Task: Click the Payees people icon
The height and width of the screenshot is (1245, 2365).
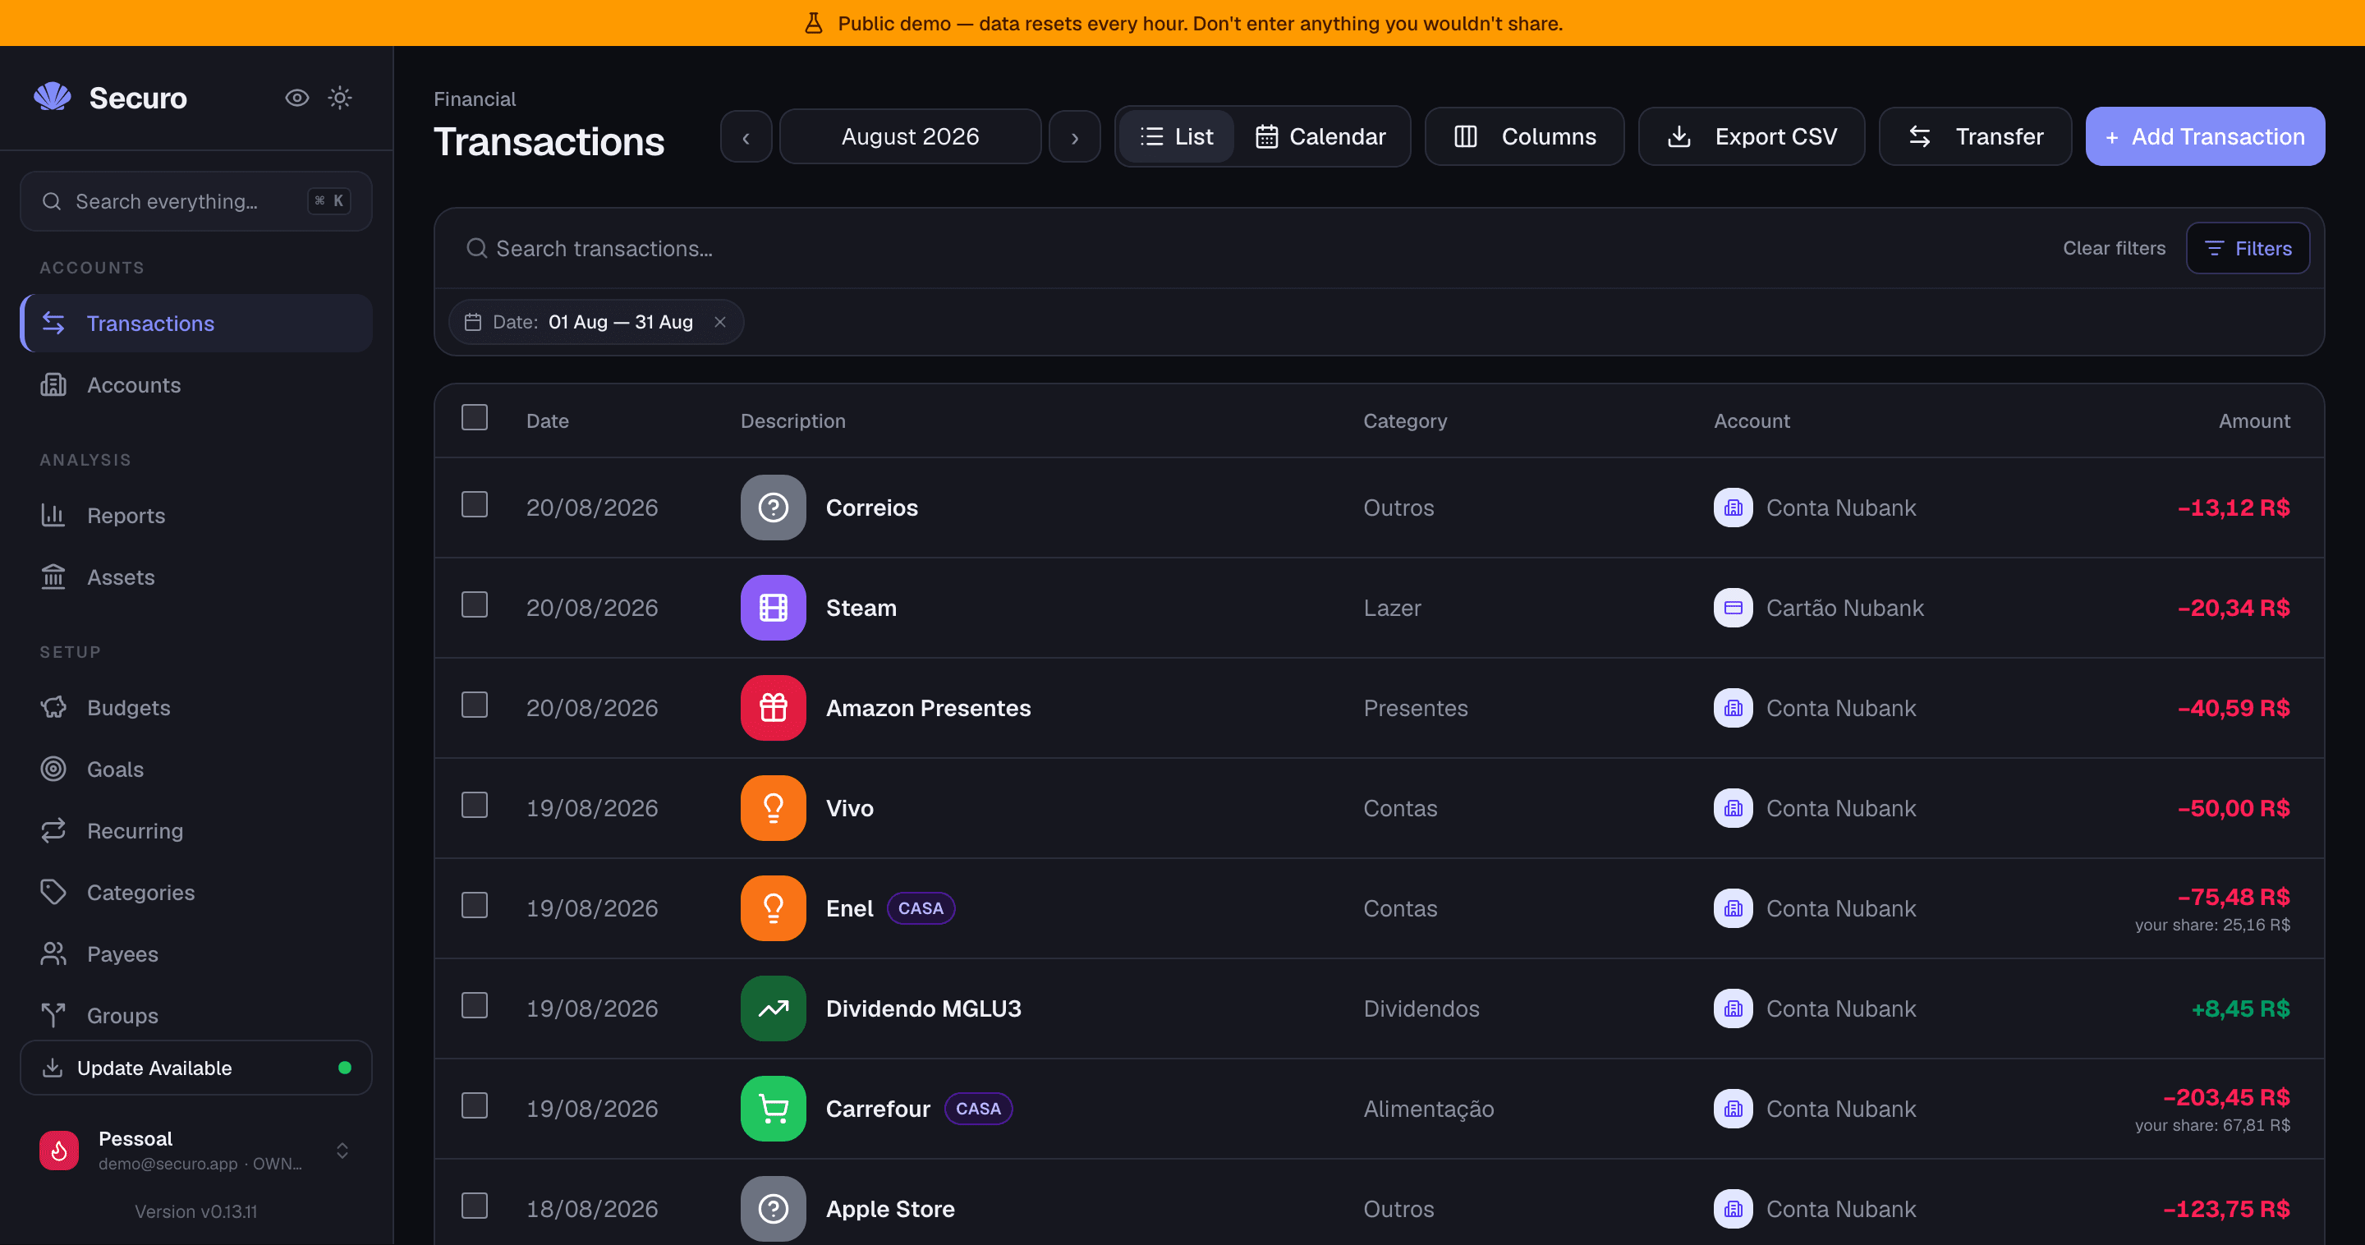Action: [53, 953]
